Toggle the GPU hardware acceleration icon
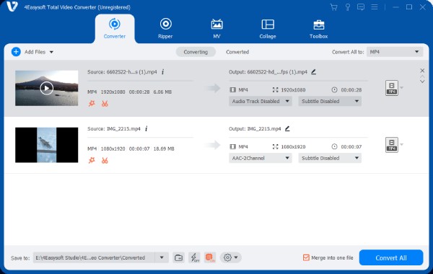Image resolution: width=433 pixels, height=274 pixels. [x=210, y=257]
